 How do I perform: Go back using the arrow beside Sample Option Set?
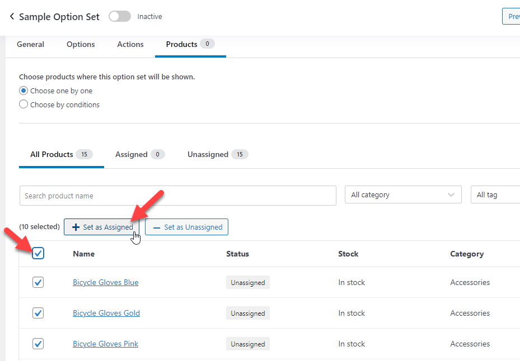coord(12,16)
